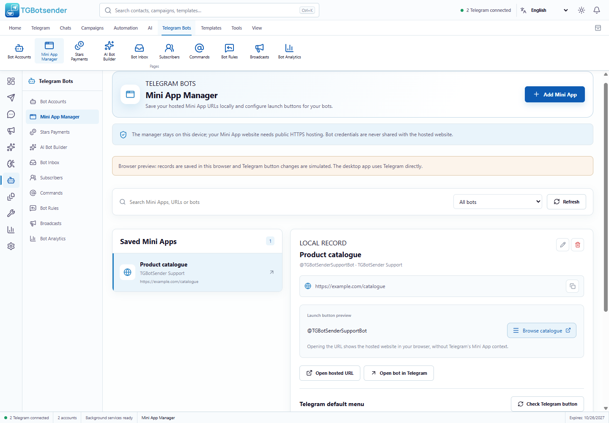Open Bot Accounts ribbon icon

tap(19, 51)
